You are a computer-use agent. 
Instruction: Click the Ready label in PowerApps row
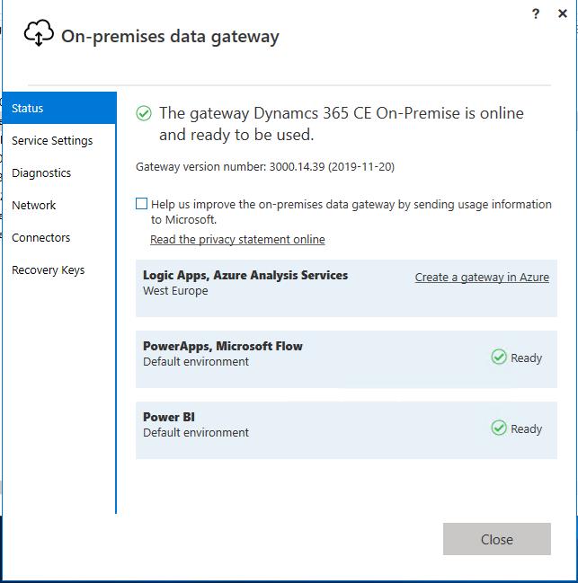[526, 358]
